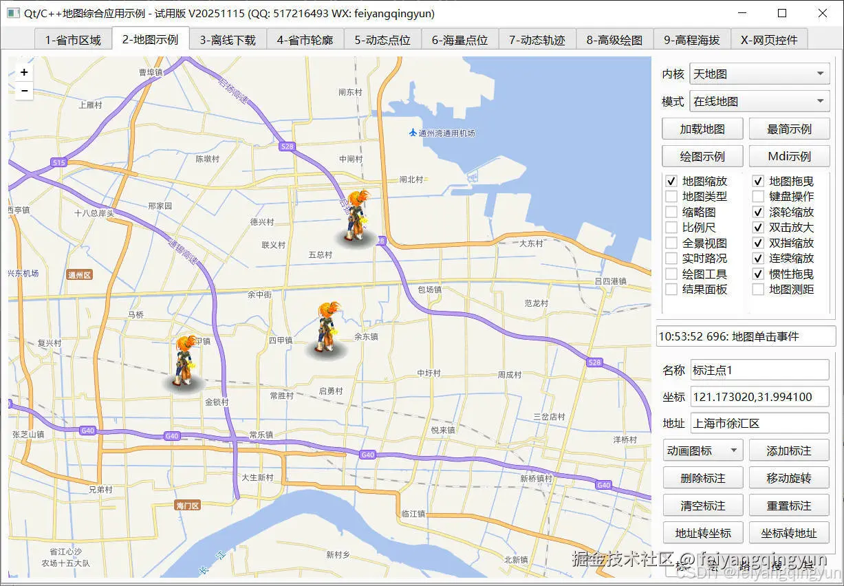The height and width of the screenshot is (586, 844).
Task: Click the 地图单击事件 log field
Action: click(x=746, y=336)
